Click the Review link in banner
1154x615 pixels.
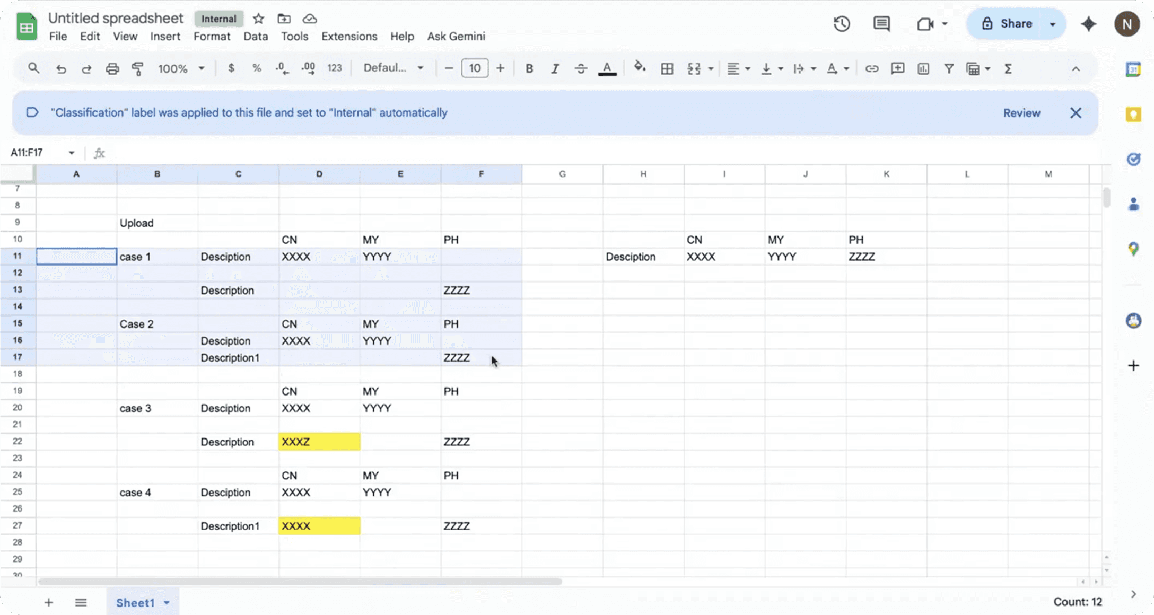[1021, 113]
